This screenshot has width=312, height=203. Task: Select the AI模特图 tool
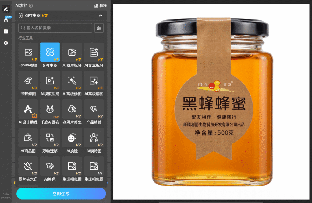click(94, 138)
